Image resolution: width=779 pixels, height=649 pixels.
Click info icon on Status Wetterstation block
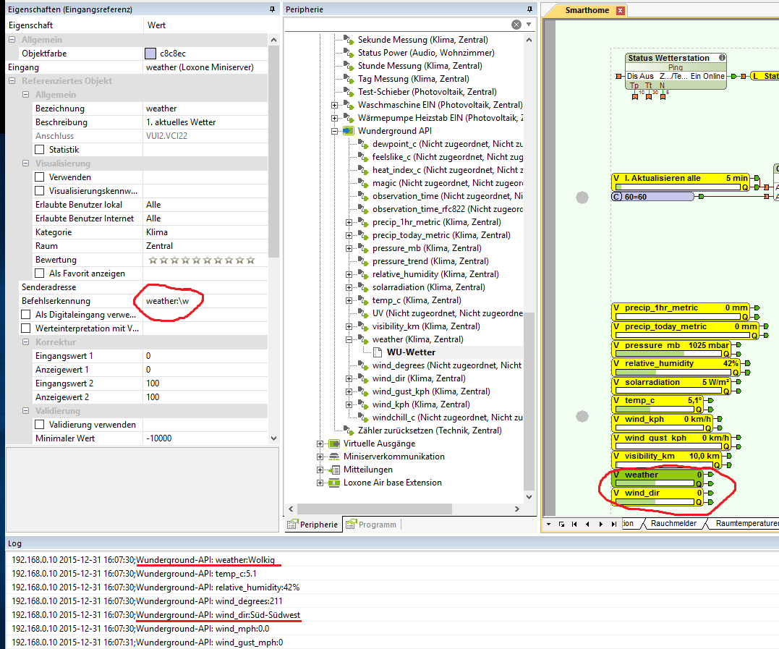tap(721, 58)
